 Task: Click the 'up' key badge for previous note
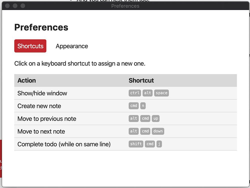pyautogui.click(x=156, y=118)
